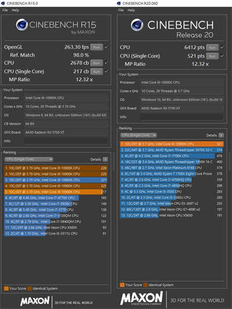Click Processor field in Cinebench R15 system panel
232x309 pixels.
tap(66, 98)
